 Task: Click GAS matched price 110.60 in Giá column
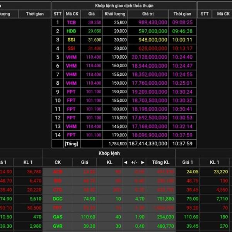pyautogui.click(x=88, y=217)
